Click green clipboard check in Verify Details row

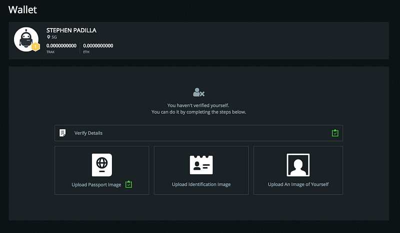point(335,133)
